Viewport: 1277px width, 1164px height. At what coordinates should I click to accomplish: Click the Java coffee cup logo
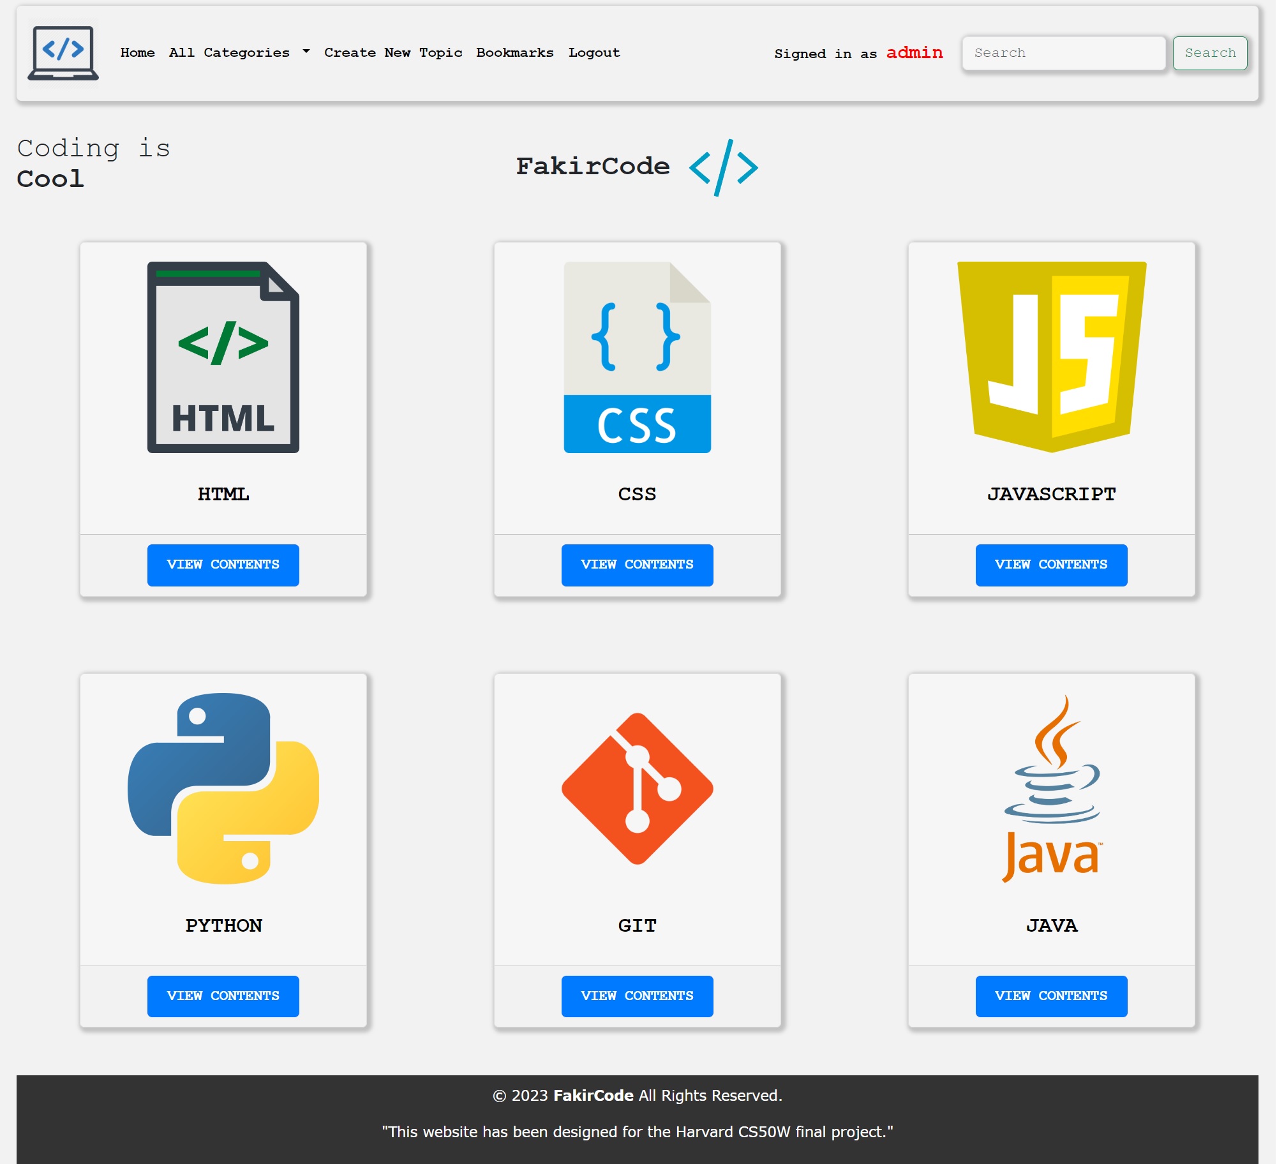[x=1050, y=788]
